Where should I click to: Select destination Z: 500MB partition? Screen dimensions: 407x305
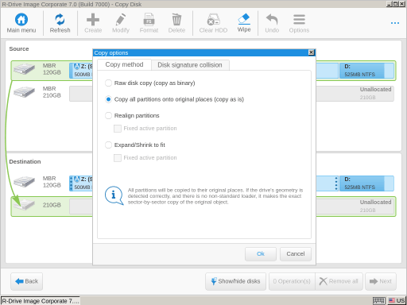click(81, 183)
